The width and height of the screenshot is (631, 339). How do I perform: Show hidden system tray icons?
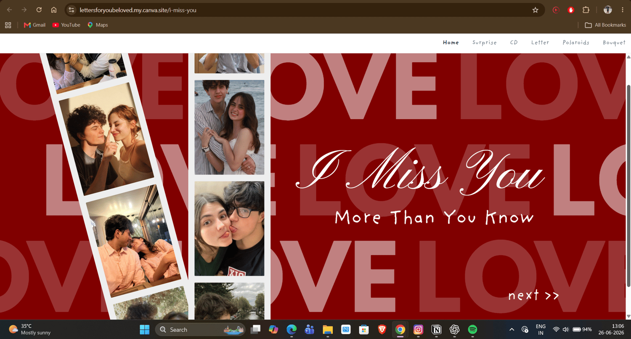tap(512, 330)
